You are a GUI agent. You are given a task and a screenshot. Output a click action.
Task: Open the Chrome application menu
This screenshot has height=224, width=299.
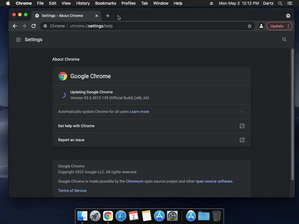tap(24, 3)
